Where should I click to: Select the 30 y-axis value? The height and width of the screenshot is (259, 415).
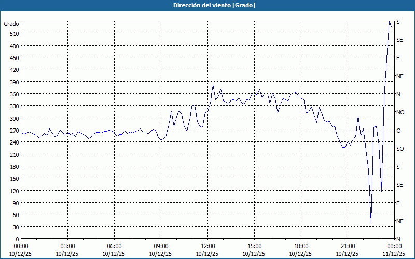[x=16, y=227]
